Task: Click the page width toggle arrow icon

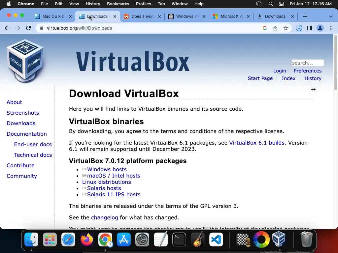Action: pos(313,89)
